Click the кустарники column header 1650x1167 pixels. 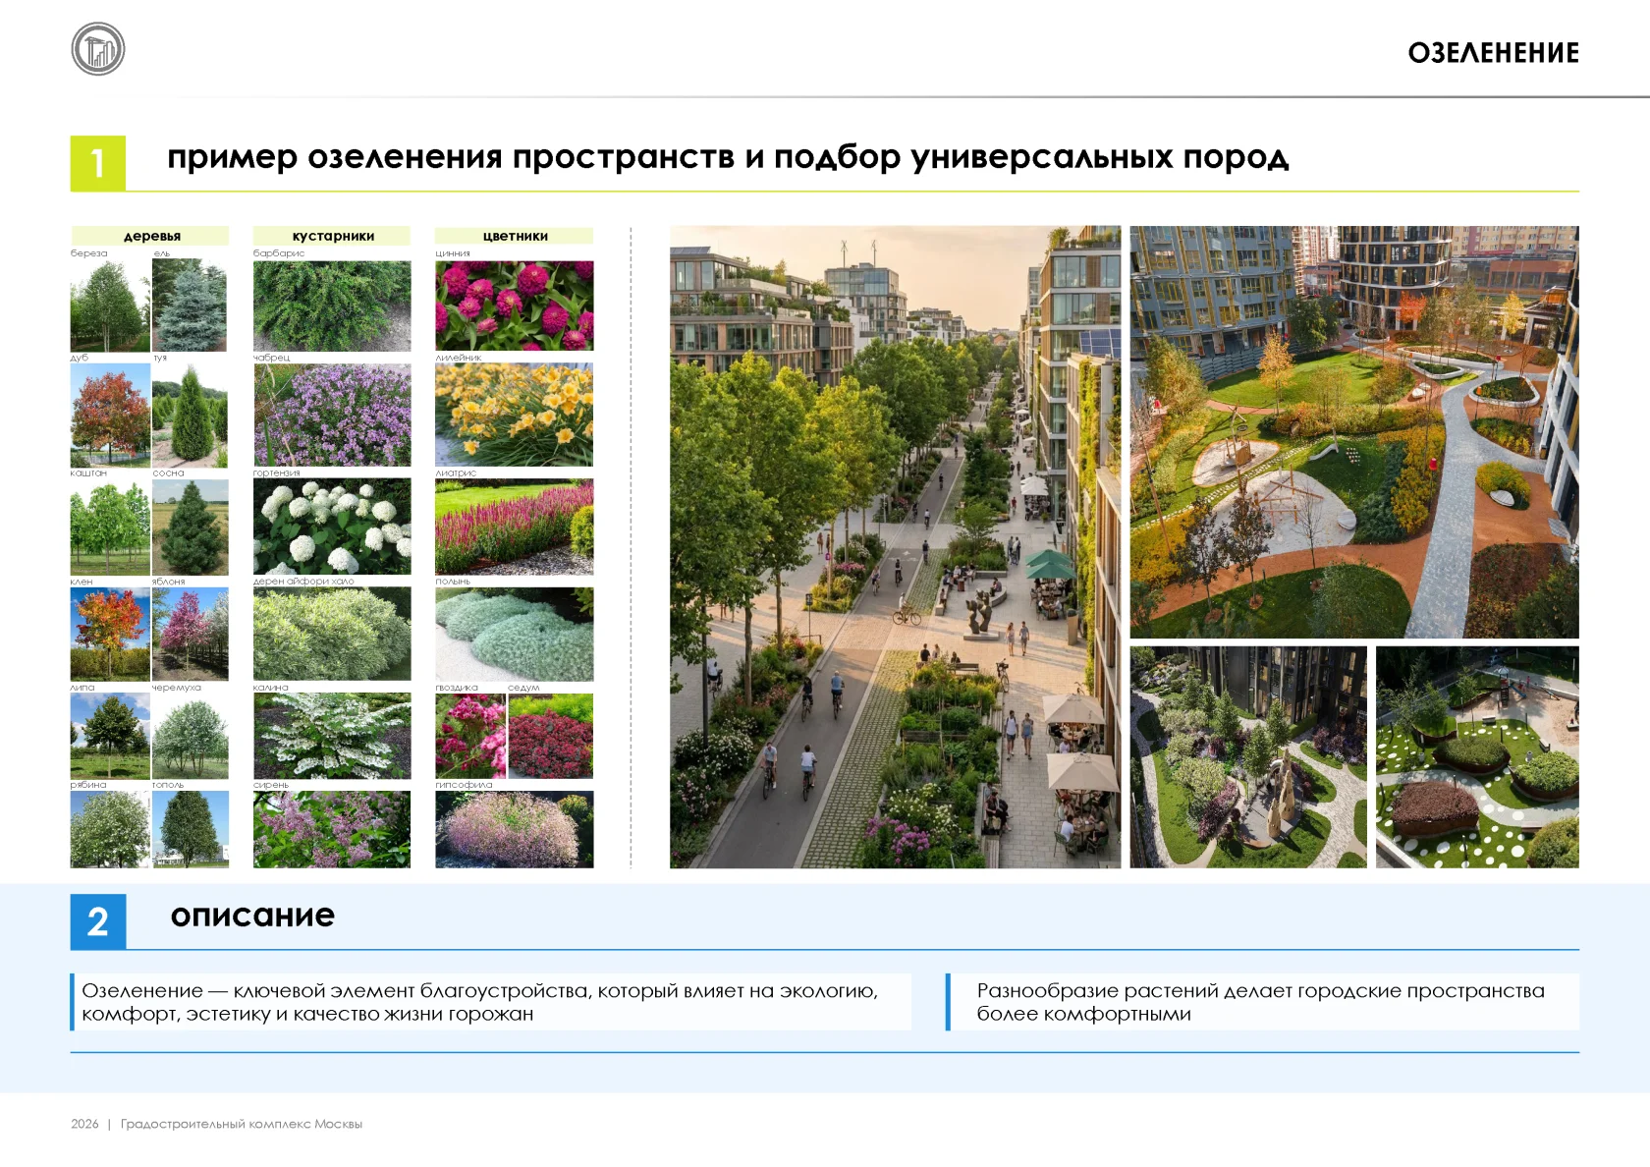tap(333, 236)
